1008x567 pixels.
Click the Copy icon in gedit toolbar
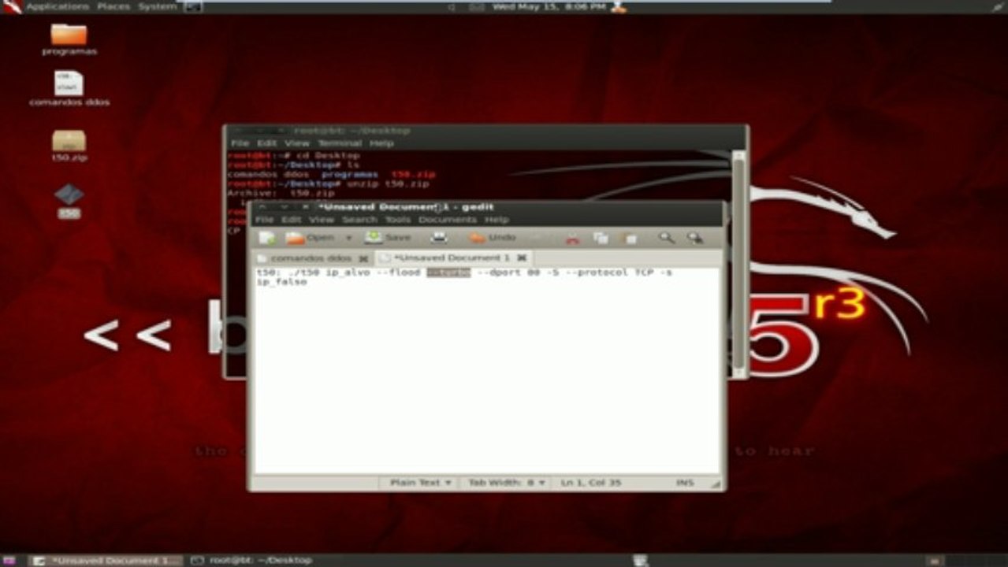click(x=601, y=238)
